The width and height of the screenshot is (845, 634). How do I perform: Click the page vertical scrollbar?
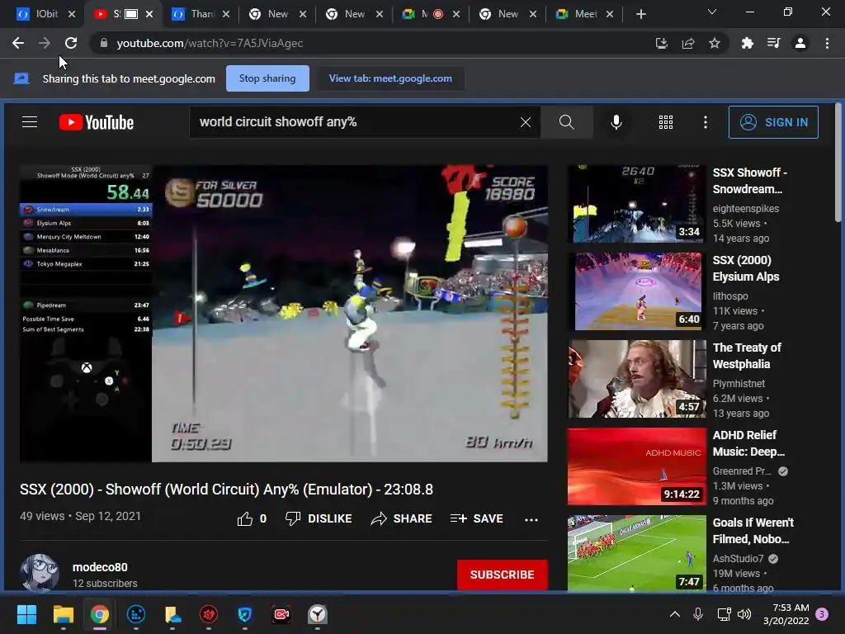click(x=838, y=163)
